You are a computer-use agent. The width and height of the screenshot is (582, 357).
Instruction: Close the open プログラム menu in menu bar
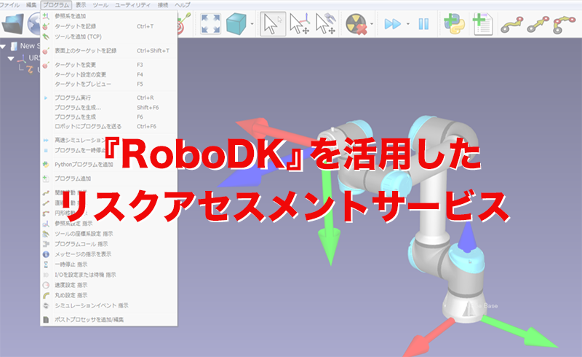click(56, 5)
